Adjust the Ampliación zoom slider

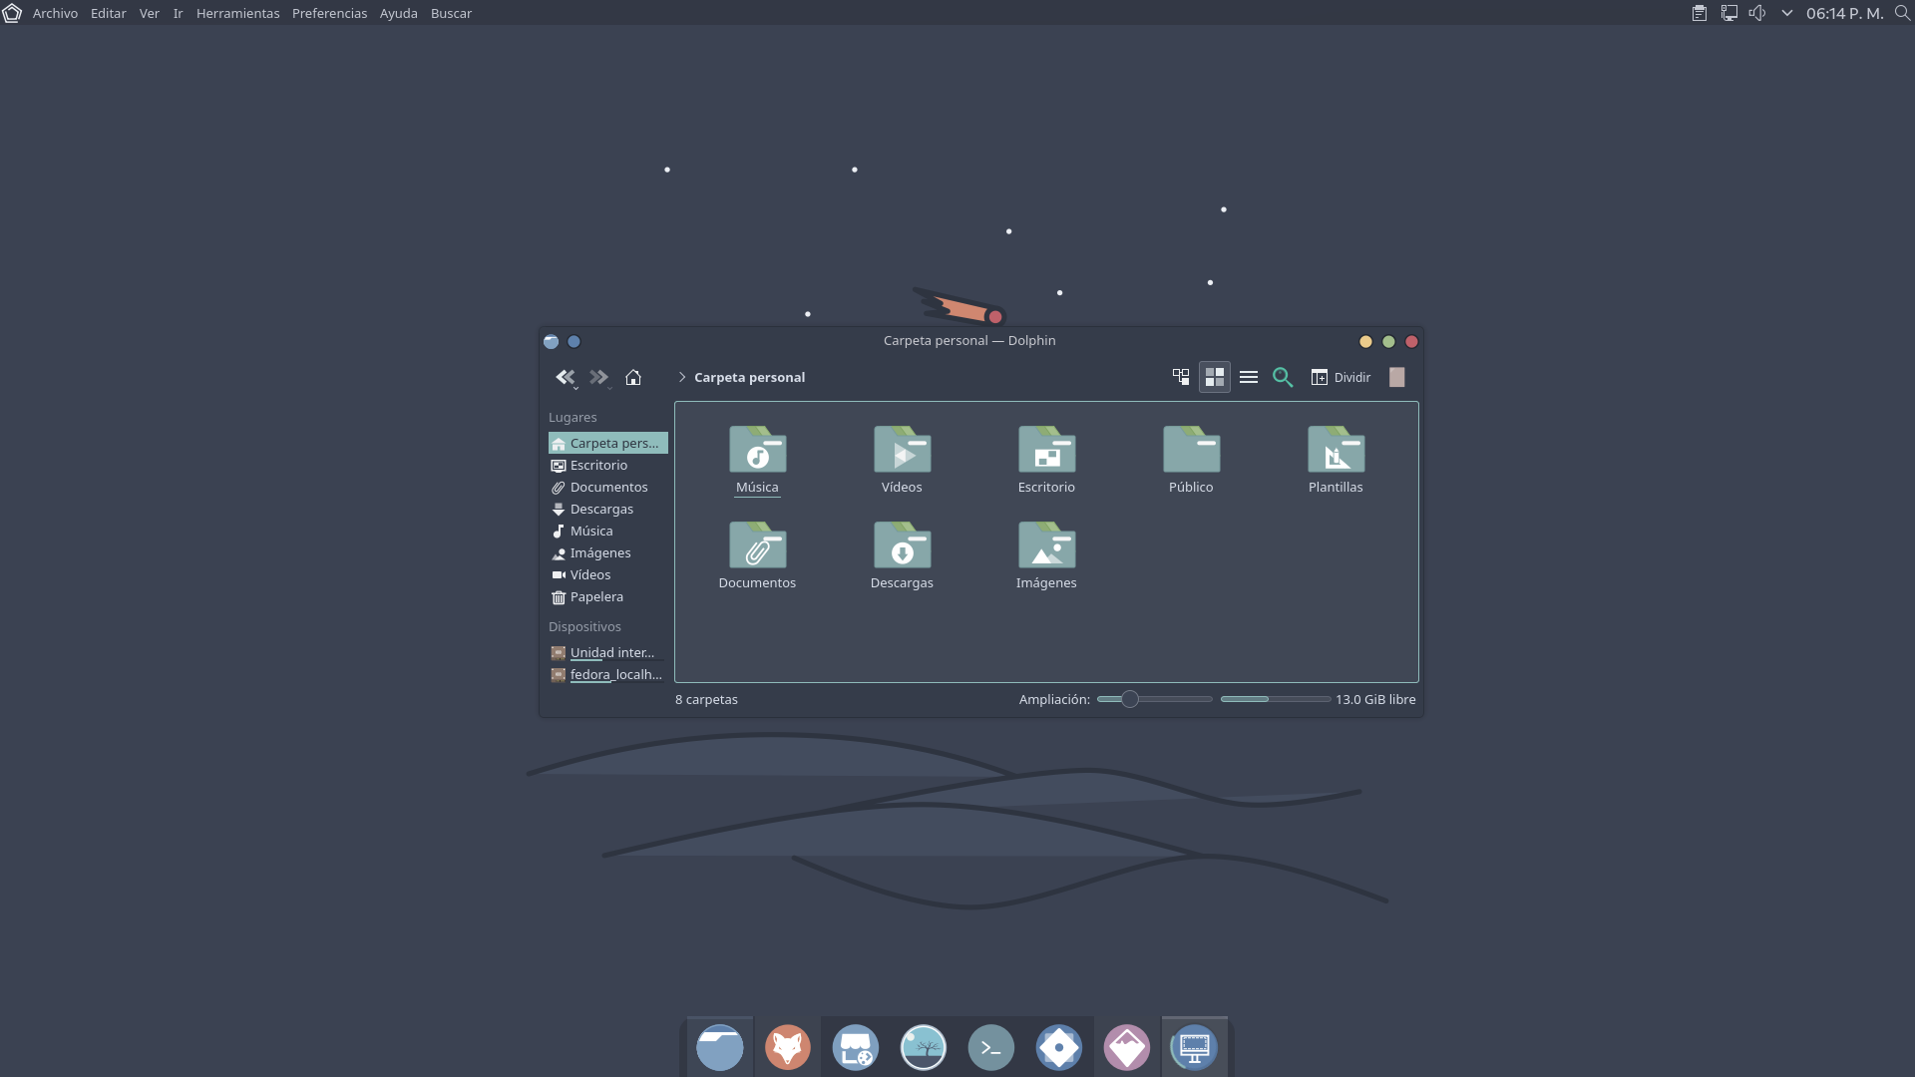tap(1155, 699)
